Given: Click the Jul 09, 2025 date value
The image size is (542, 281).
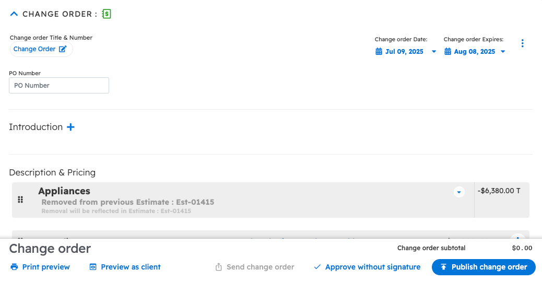Looking at the screenshot, I should click(x=404, y=52).
